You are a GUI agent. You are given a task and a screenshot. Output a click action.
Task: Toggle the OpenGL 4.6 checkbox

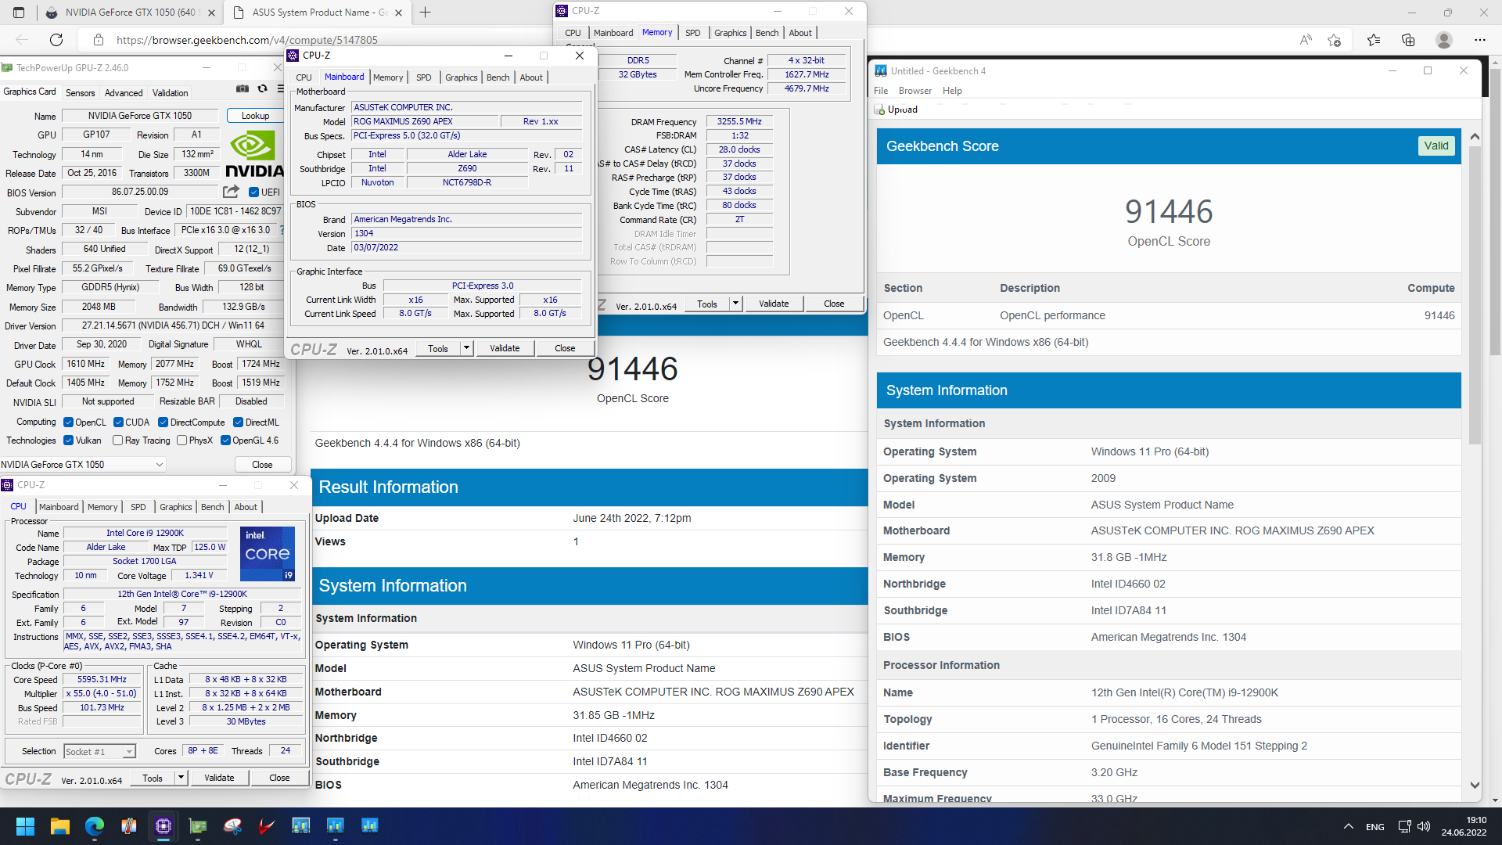click(x=226, y=440)
